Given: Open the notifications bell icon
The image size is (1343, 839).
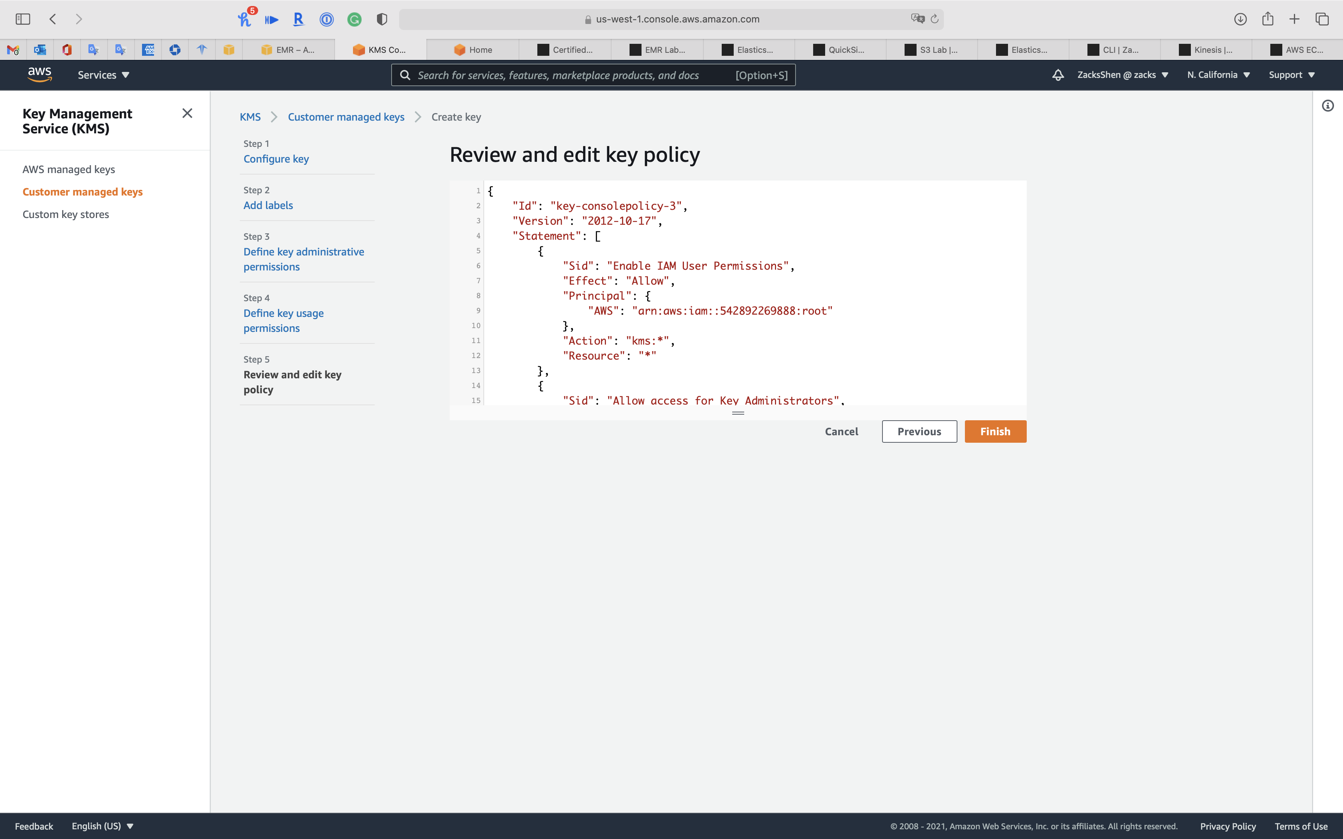Looking at the screenshot, I should [1058, 75].
